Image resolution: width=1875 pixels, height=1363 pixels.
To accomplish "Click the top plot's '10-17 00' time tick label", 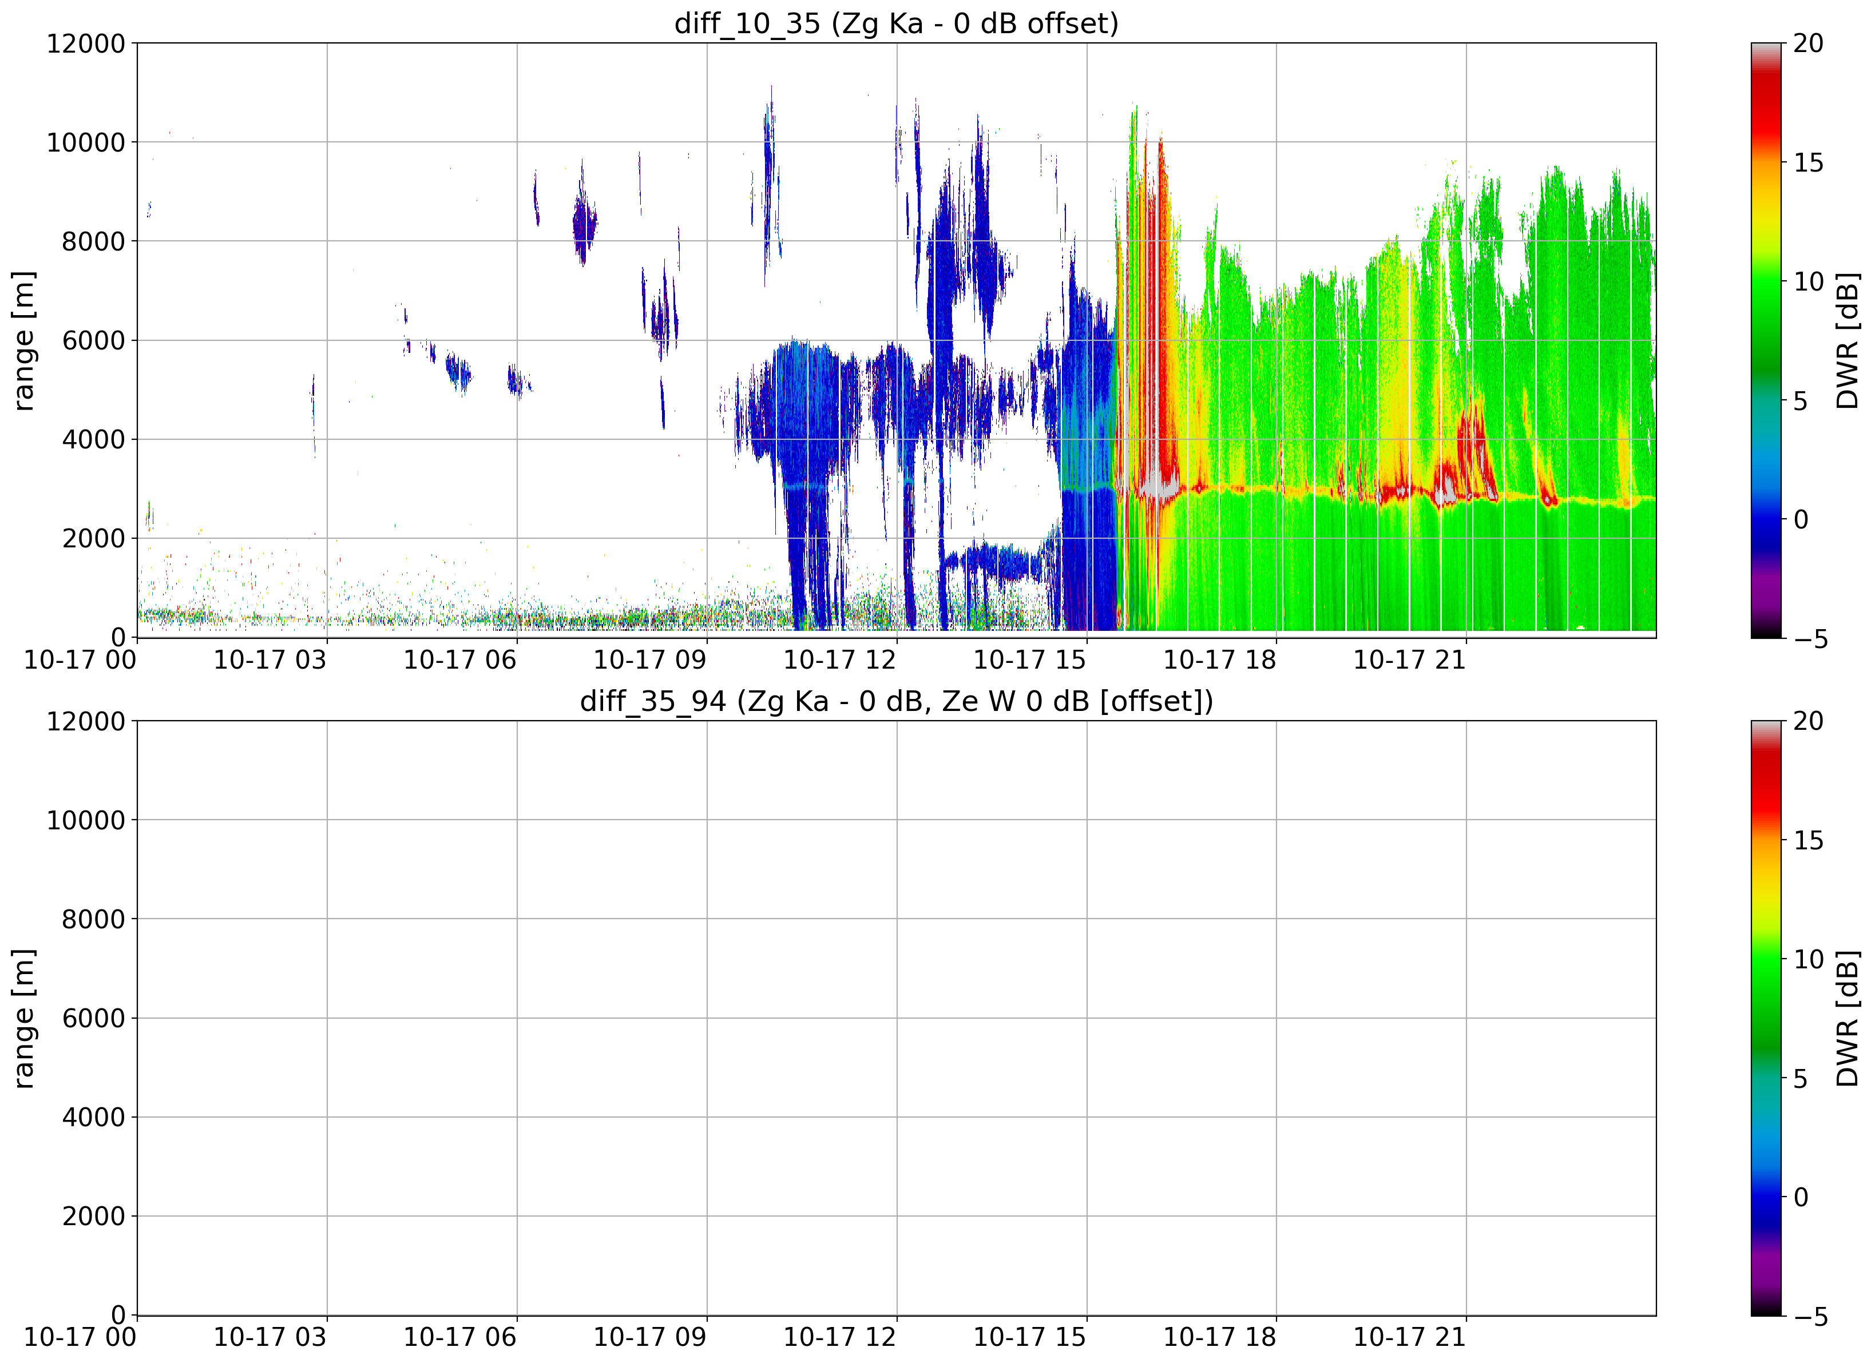I will (80, 659).
